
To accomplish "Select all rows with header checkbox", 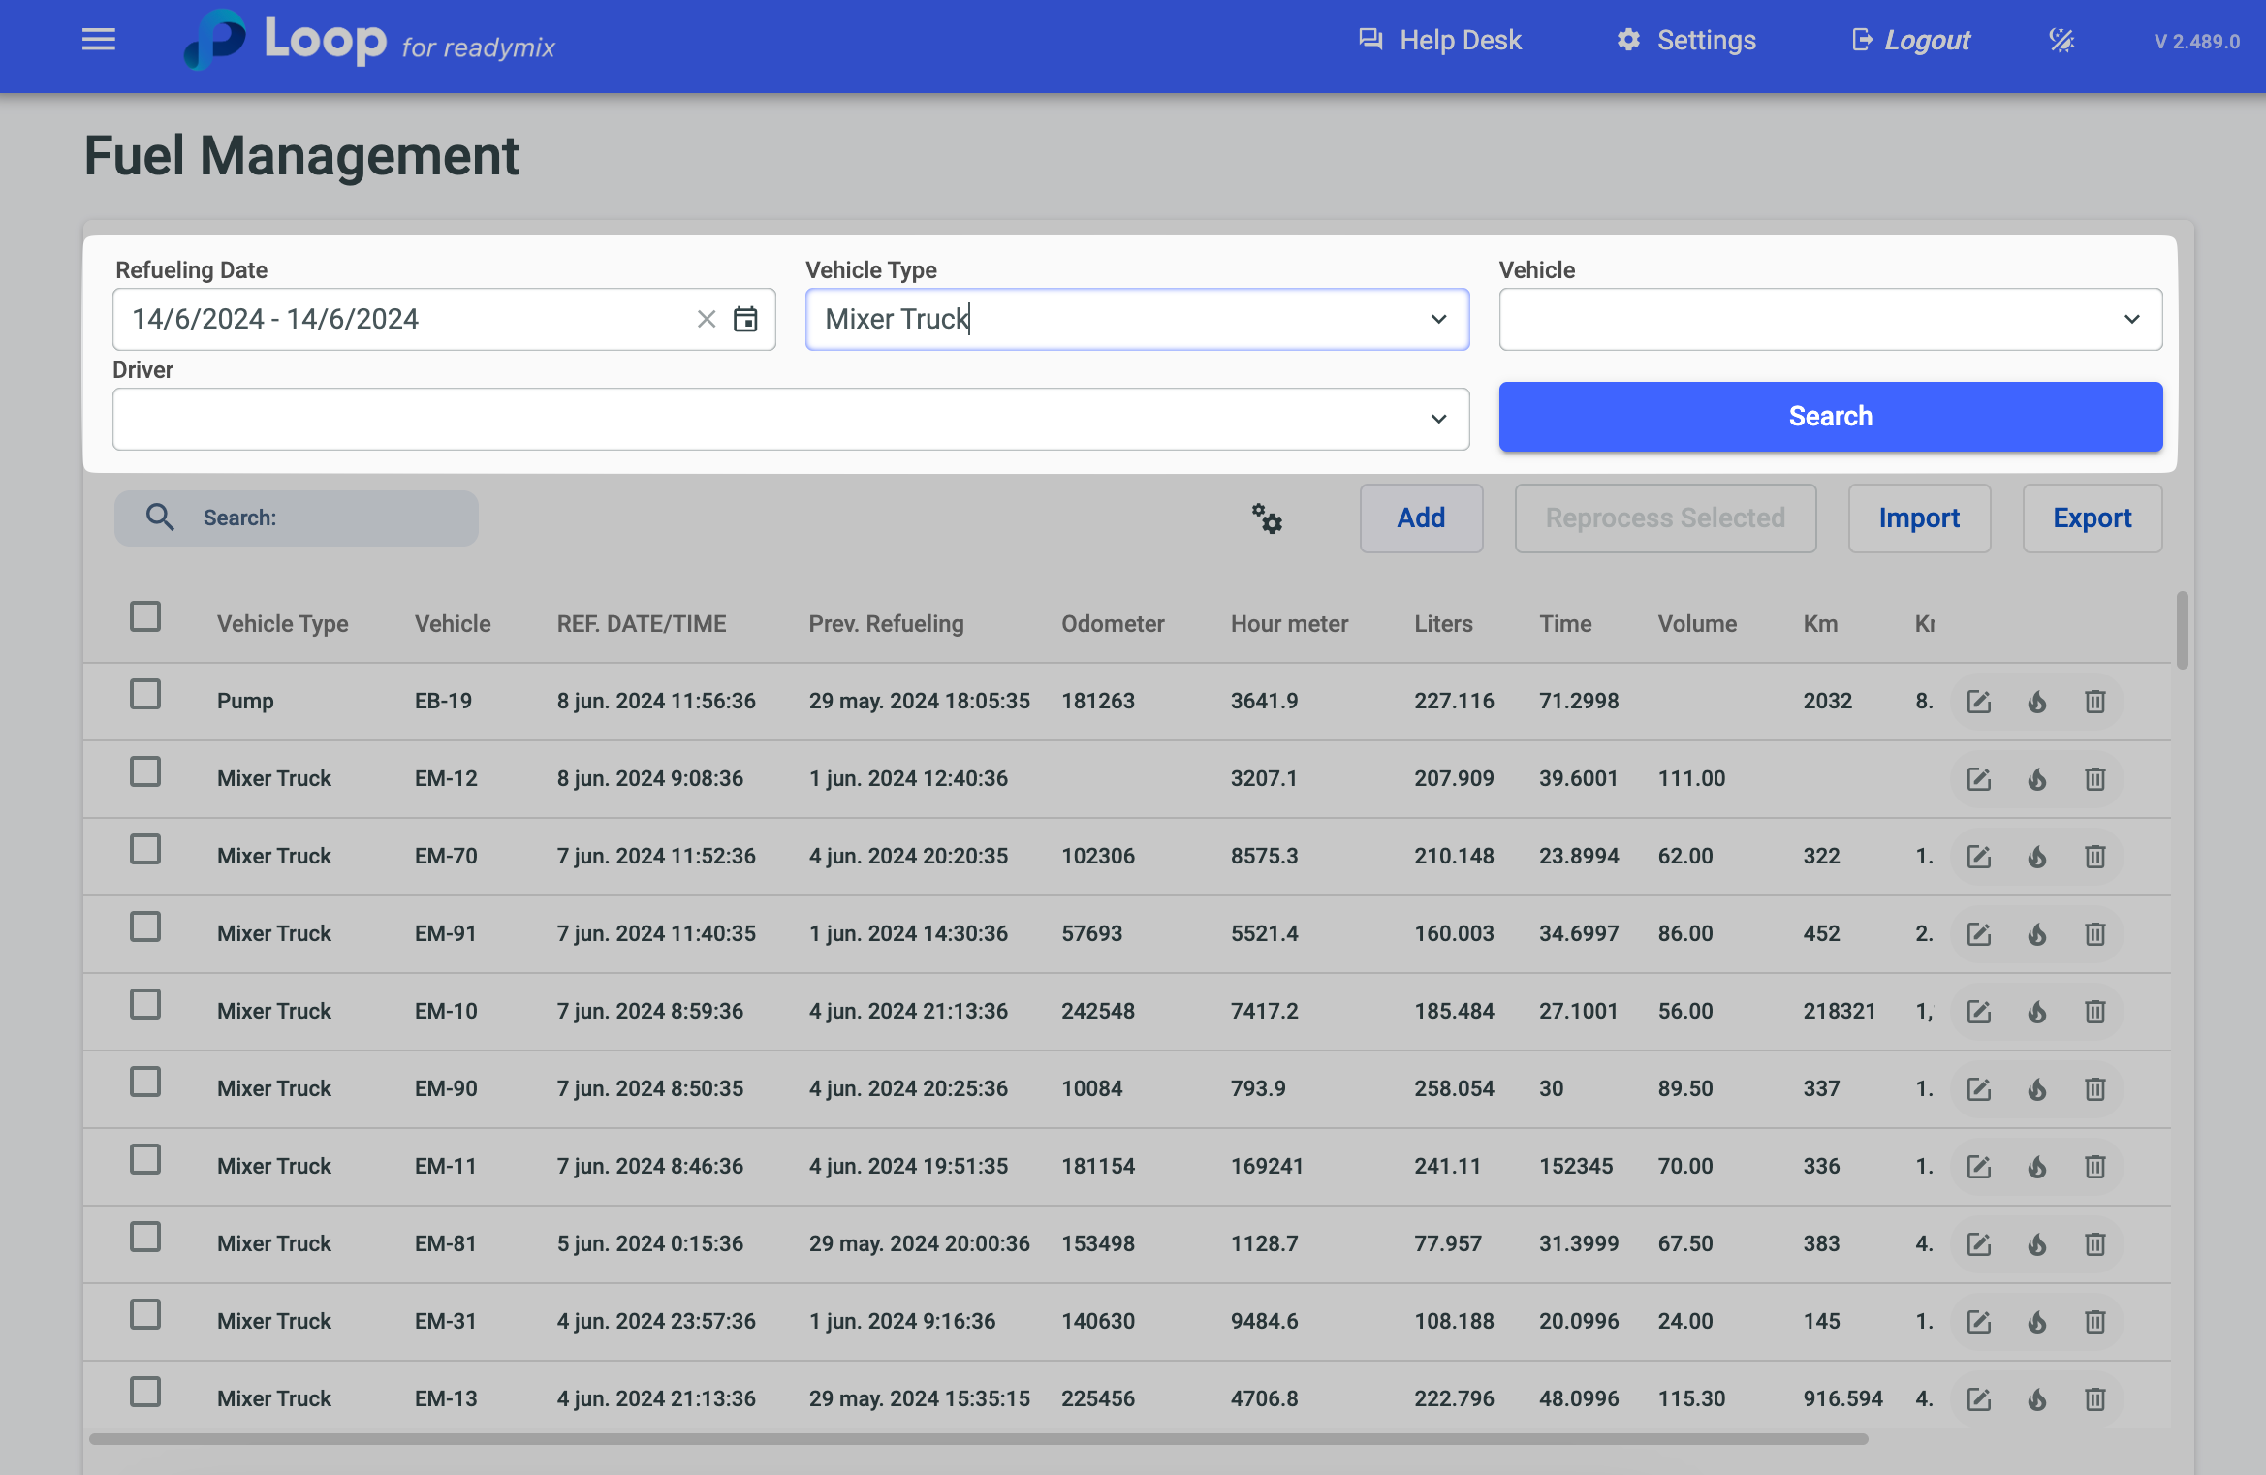I will [x=145, y=617].
